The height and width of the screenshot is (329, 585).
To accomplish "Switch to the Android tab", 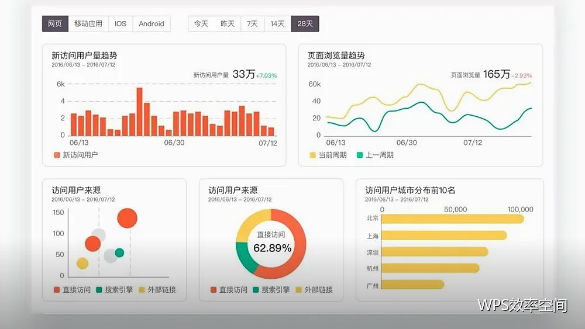I will coord(152,24).
